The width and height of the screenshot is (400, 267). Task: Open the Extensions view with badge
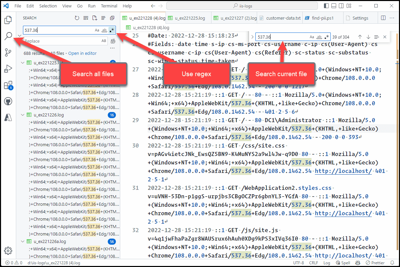(x=8, y=85)
